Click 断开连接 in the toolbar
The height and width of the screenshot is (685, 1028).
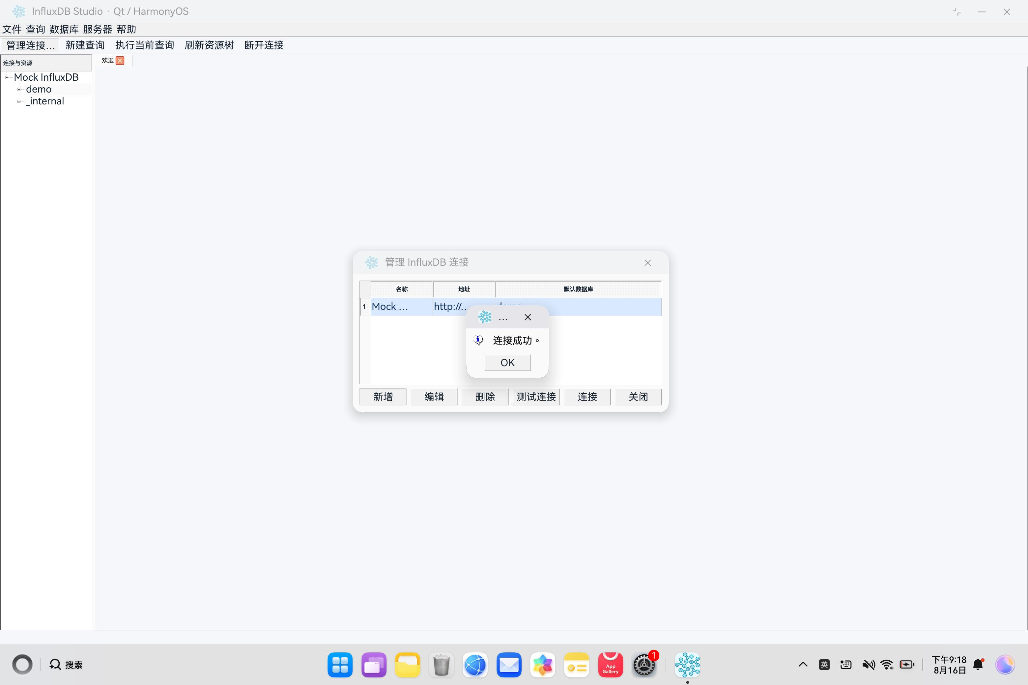[264, 45]
